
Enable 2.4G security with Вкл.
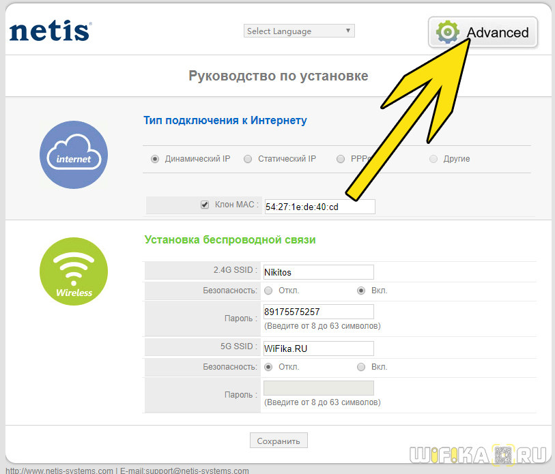pos(361,291)
